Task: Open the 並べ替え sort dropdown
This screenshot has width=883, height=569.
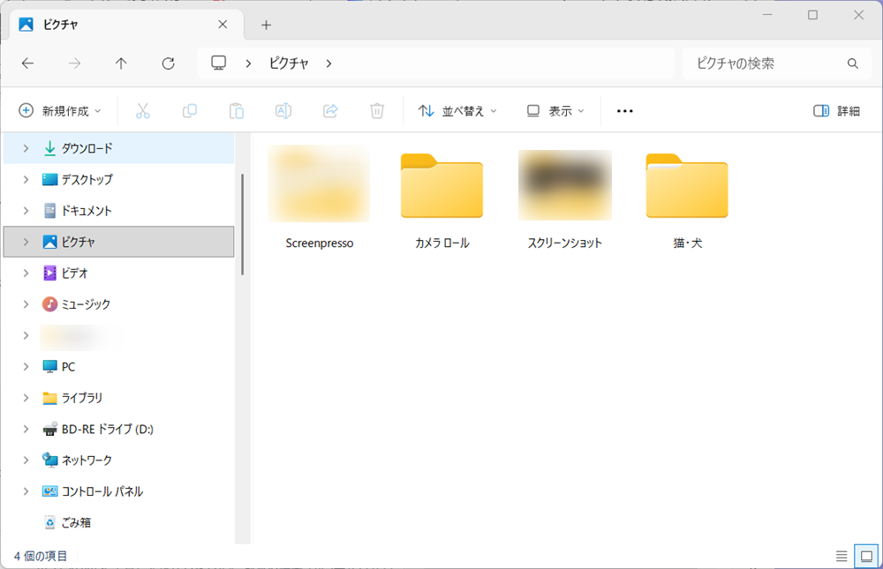Action: [457, 110]
